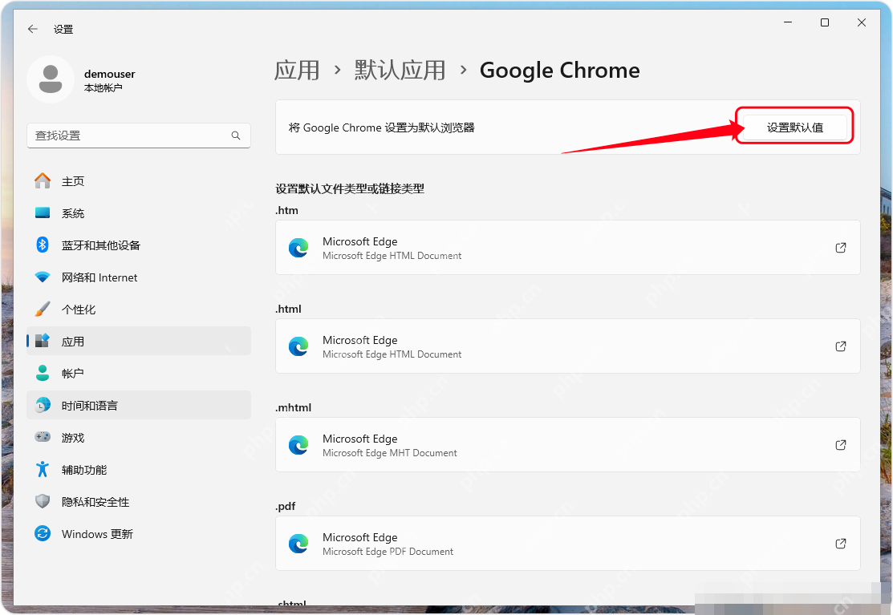Image resolution: width=893 pixels, height=615 pixels.
Task: Go to Windows 更新
Action: point(138,534)
